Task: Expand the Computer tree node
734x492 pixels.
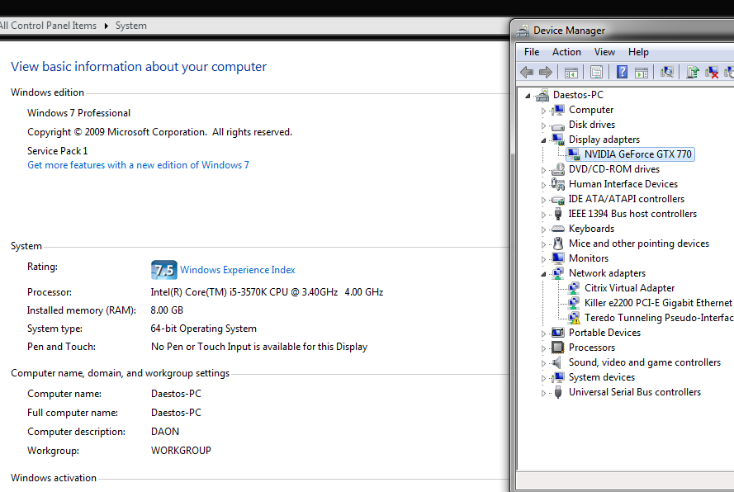Action: pyautogui.click(x=543, y=111)
